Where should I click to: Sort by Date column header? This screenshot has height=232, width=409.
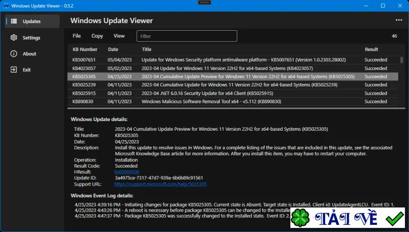click(113, 49)
